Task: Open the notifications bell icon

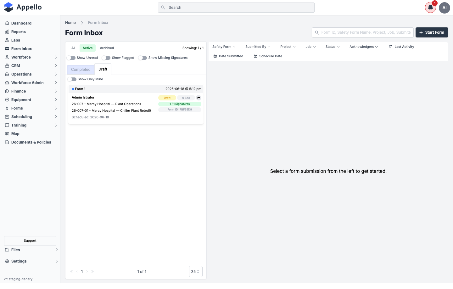Action: tap(430, 8)
